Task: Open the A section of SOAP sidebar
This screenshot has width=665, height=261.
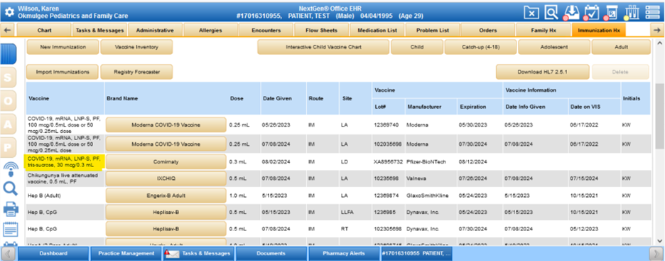Action: pos(9,124)
